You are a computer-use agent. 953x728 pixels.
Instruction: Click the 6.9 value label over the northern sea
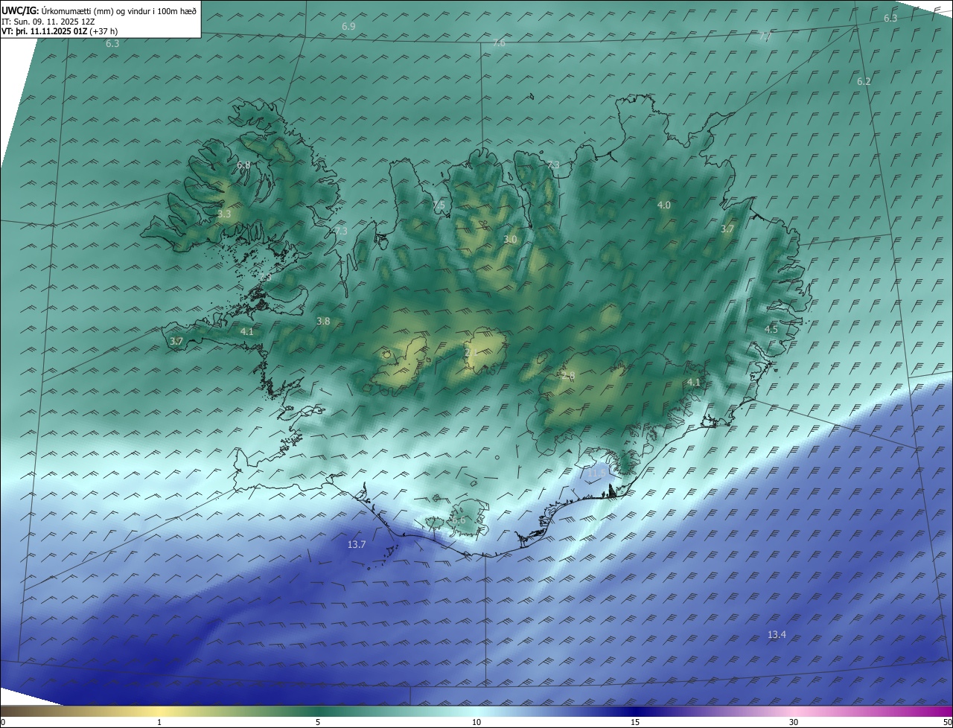click(x=348, y=27)
